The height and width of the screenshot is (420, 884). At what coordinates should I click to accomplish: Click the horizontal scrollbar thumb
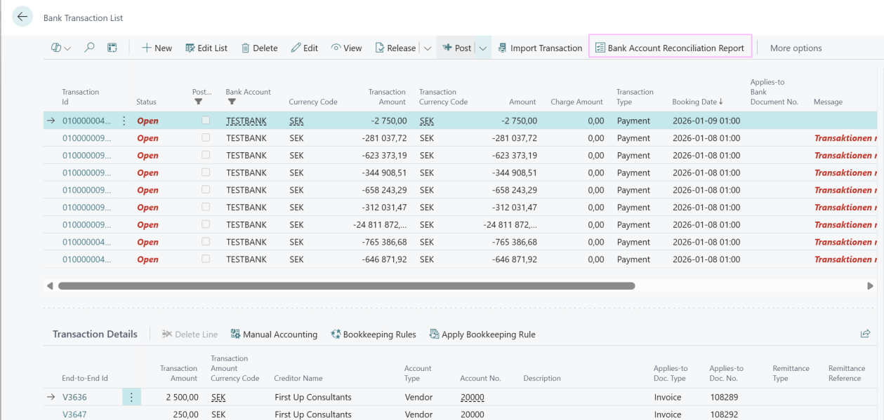[x=347, y=286]
